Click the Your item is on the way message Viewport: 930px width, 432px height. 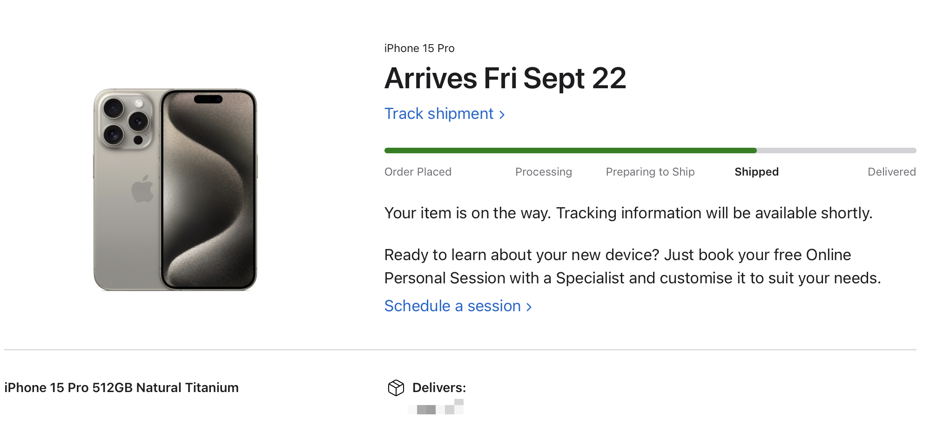[x=628, y=213]
